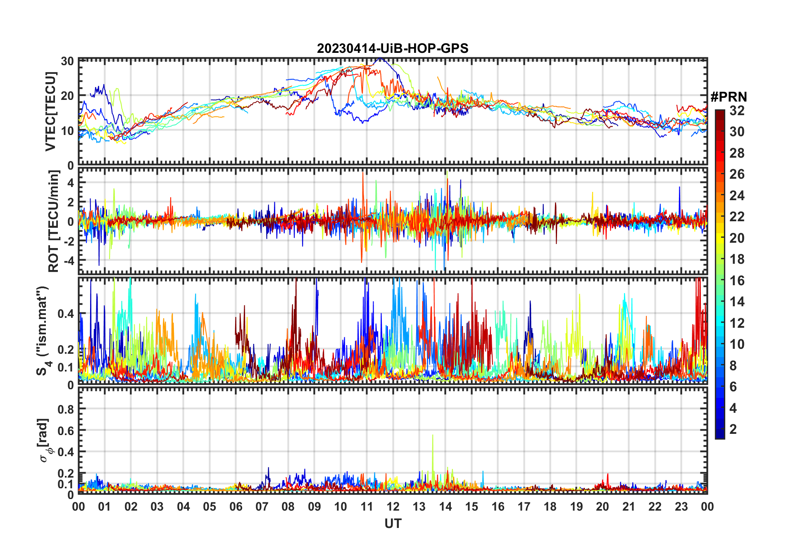Image resolution: width=786 pixels, height=549 pixels.
Task: Select ROT y-axis tick 2
Action: click(71, 202)
